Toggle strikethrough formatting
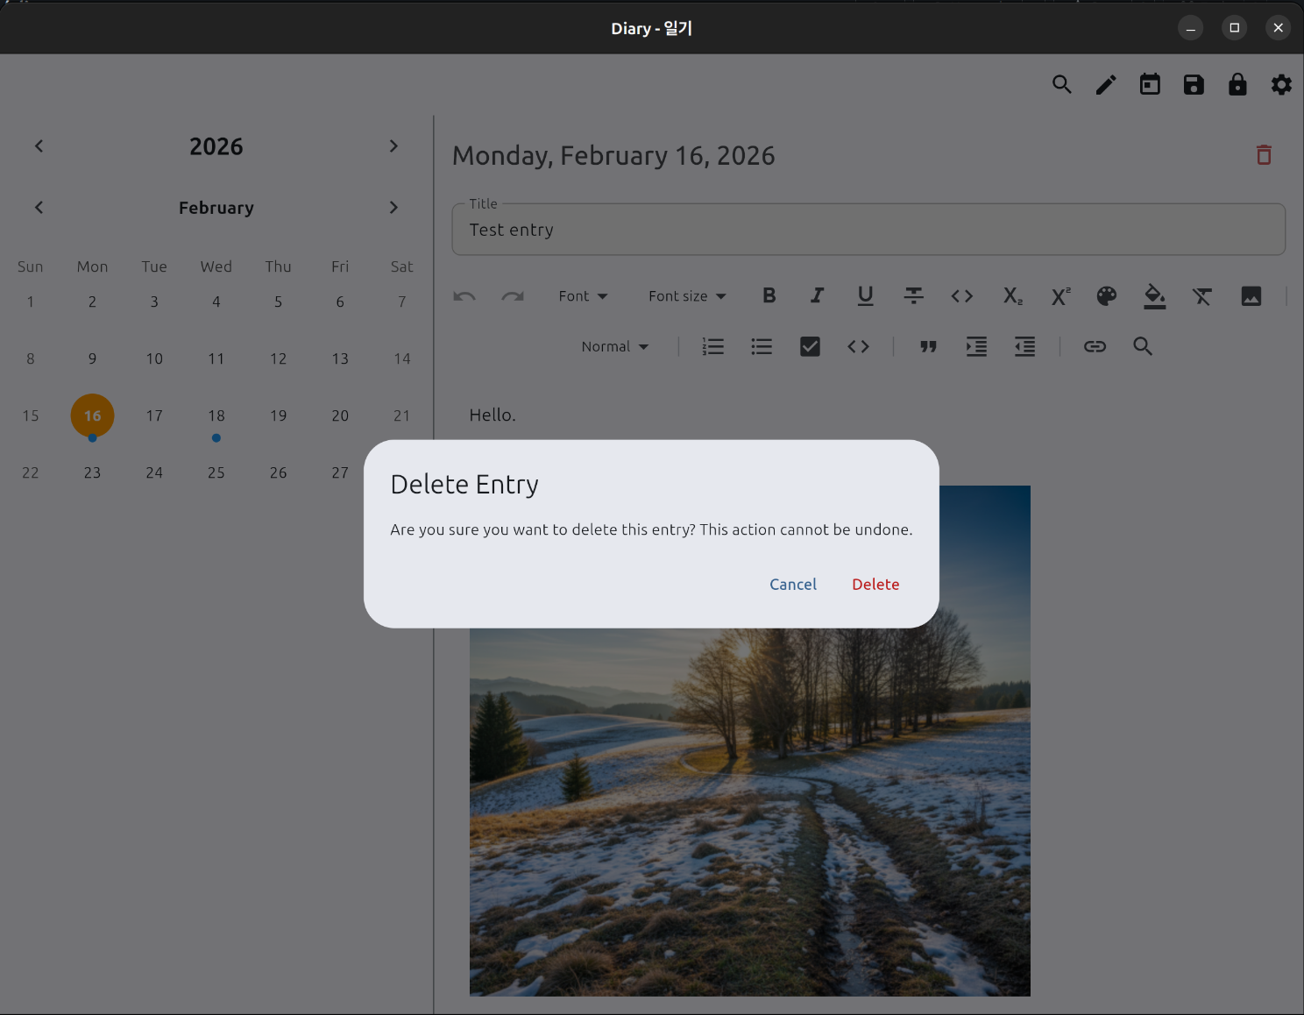 pyautogui.click(x=914, y=296)
